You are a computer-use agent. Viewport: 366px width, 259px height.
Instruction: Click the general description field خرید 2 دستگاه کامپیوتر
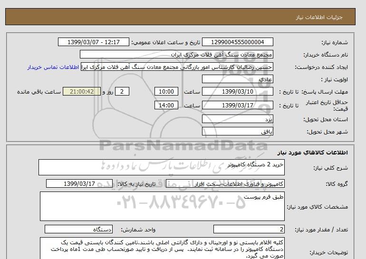click(x=162, y=167)
